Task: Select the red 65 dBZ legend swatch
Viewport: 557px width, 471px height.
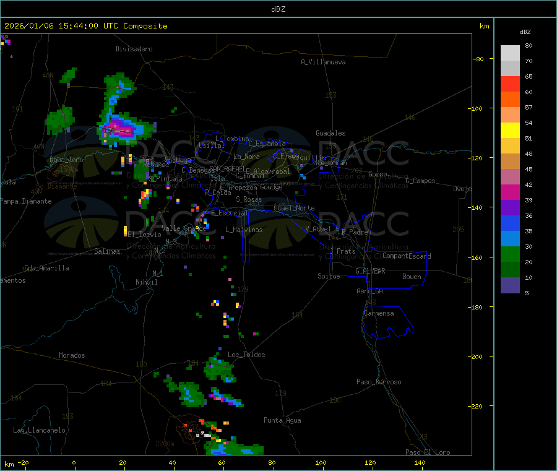Action: click(510, 84)
